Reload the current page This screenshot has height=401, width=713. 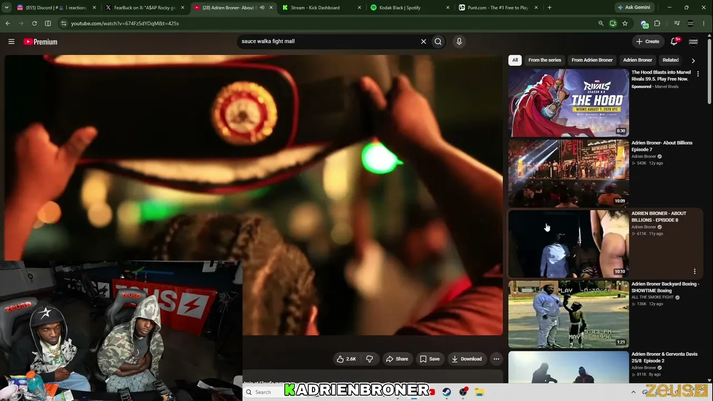point(35,23)
